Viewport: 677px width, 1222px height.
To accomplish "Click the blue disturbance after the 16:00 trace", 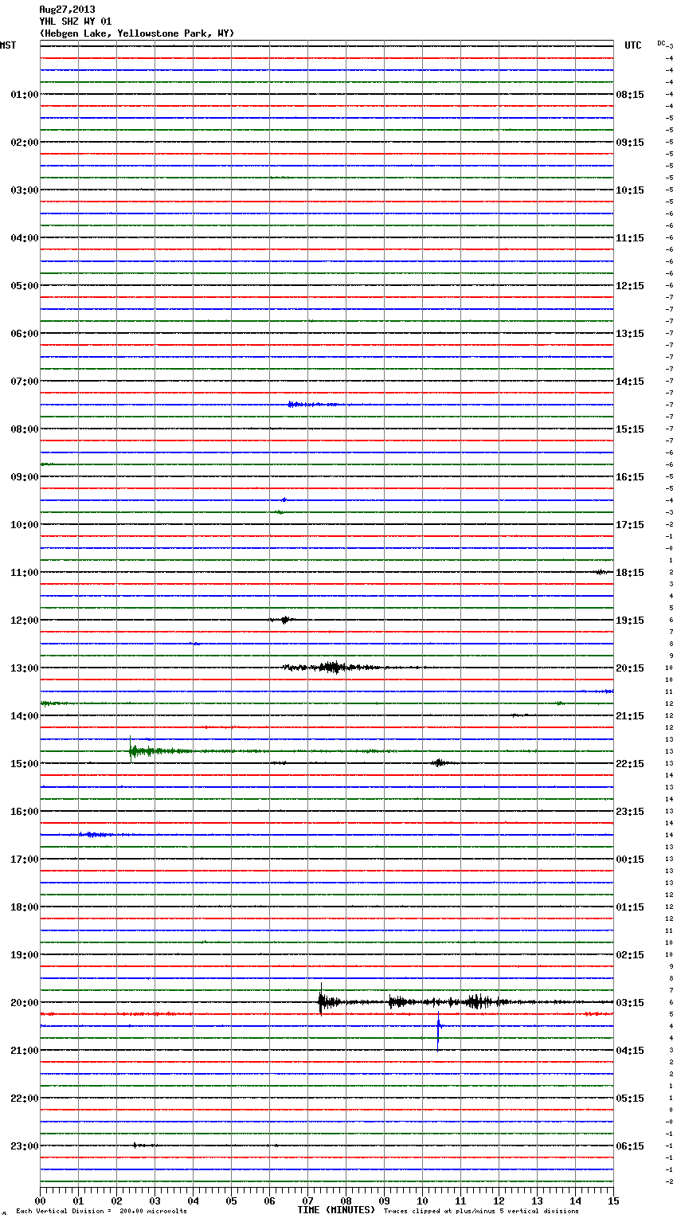I will [93, 835].
